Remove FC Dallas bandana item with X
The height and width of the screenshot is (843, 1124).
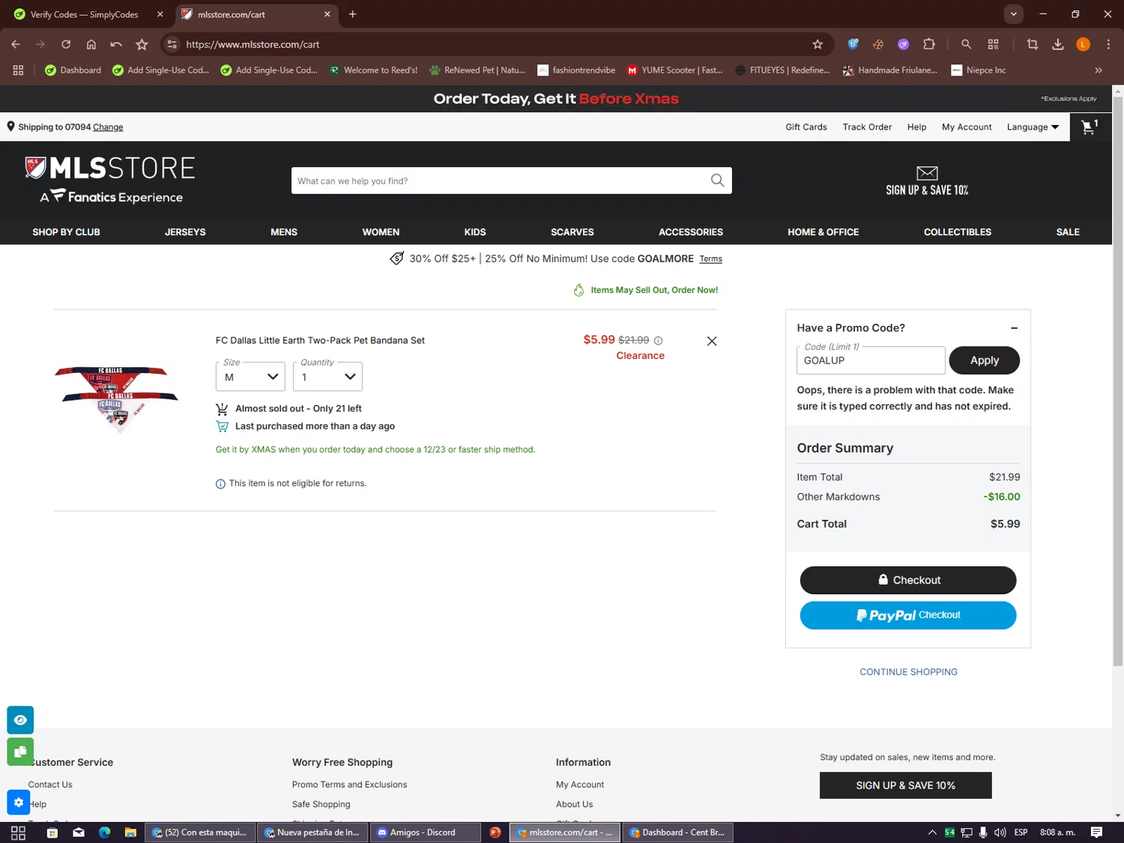(712, 341)
